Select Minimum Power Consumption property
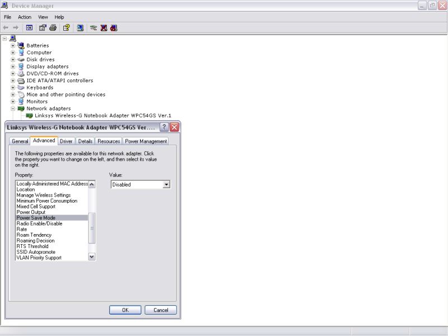The height and width of the screenshot is (336, 448). pyautogui.click(x=52, y=201)
